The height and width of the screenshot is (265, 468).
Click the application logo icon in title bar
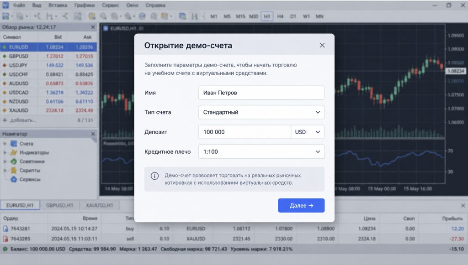click(5, 5)
